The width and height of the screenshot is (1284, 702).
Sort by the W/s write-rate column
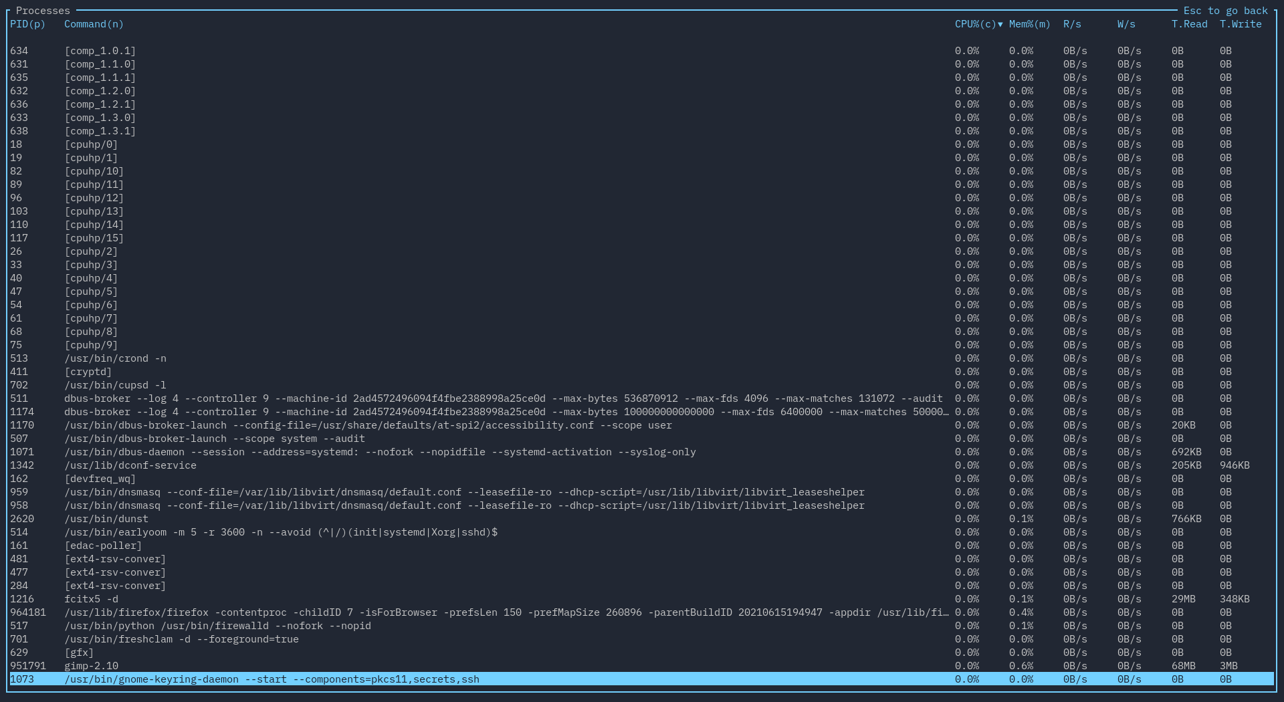[1126, 24]
